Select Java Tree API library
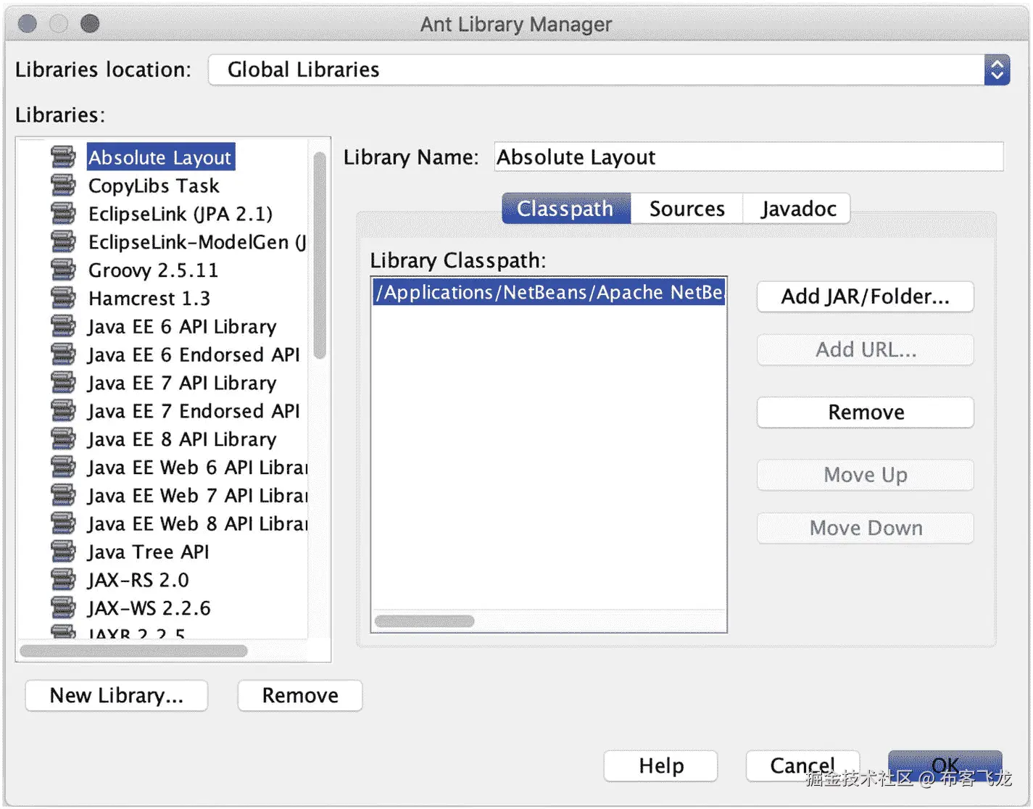Viewport: 1033px width, 809px height. (149, 552)
